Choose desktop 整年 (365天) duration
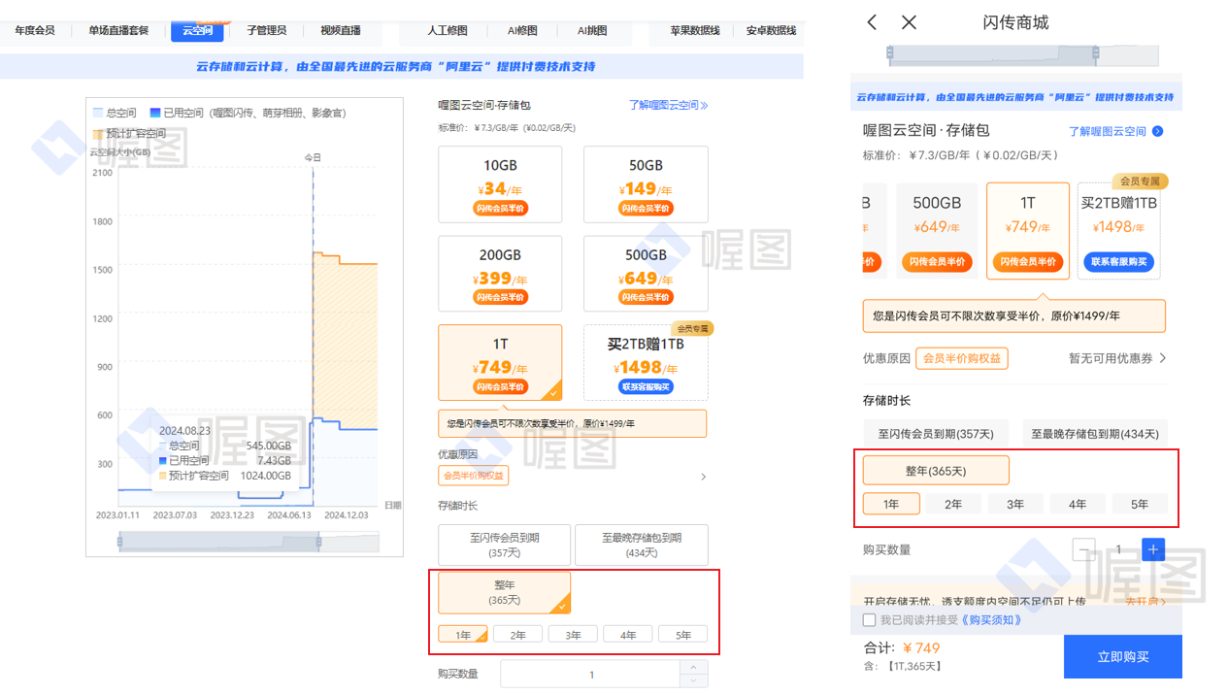Viewport: 1228px width, 695px height. point(504,592)
